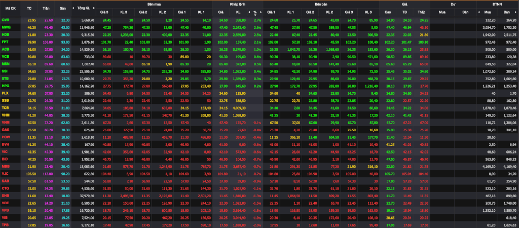Select VJC ticker in list

[5, 173]
